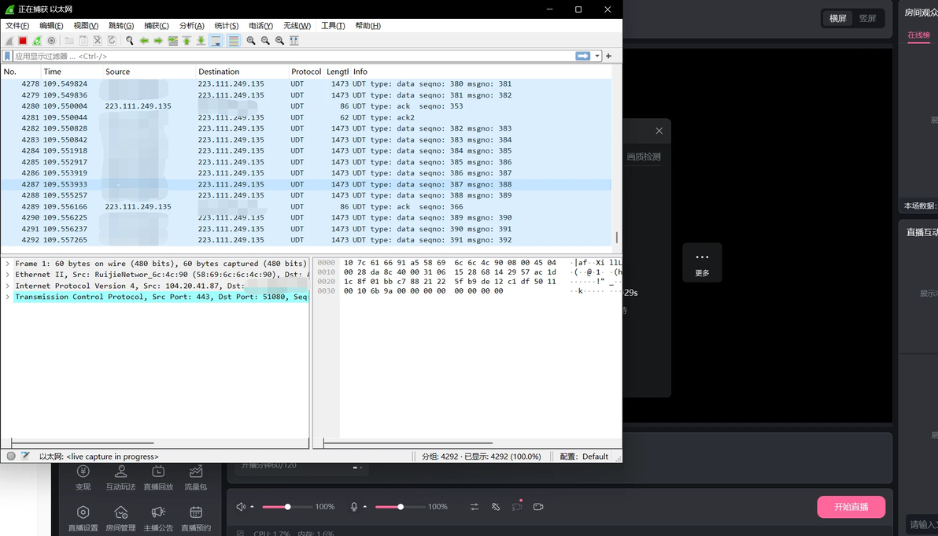Open display filter history dropdown
The image size is (938, 536).
tap(597, 56)
